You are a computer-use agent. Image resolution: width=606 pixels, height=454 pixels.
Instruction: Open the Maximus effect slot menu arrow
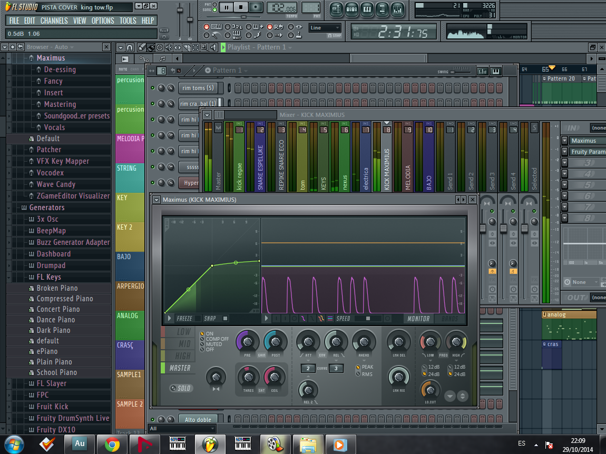coord(565,141)
